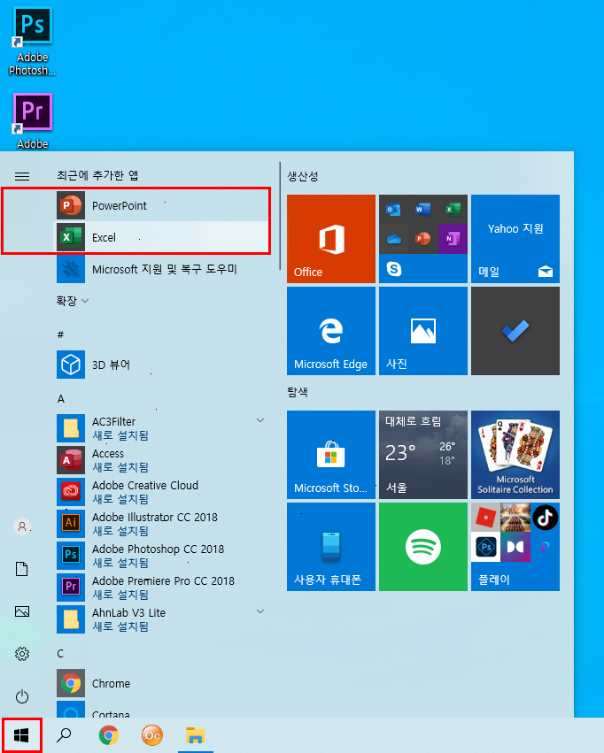Select the Adobe Photoshop desktop shortcut
The width and height of the screenshot is (604, 753).
coord(32,42)
